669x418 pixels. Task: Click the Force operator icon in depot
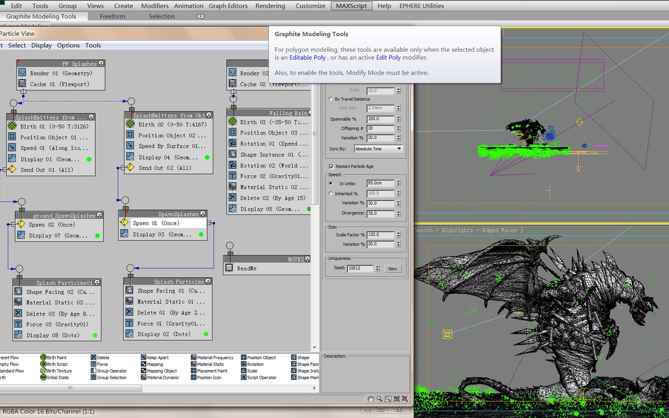coord(93,364)
